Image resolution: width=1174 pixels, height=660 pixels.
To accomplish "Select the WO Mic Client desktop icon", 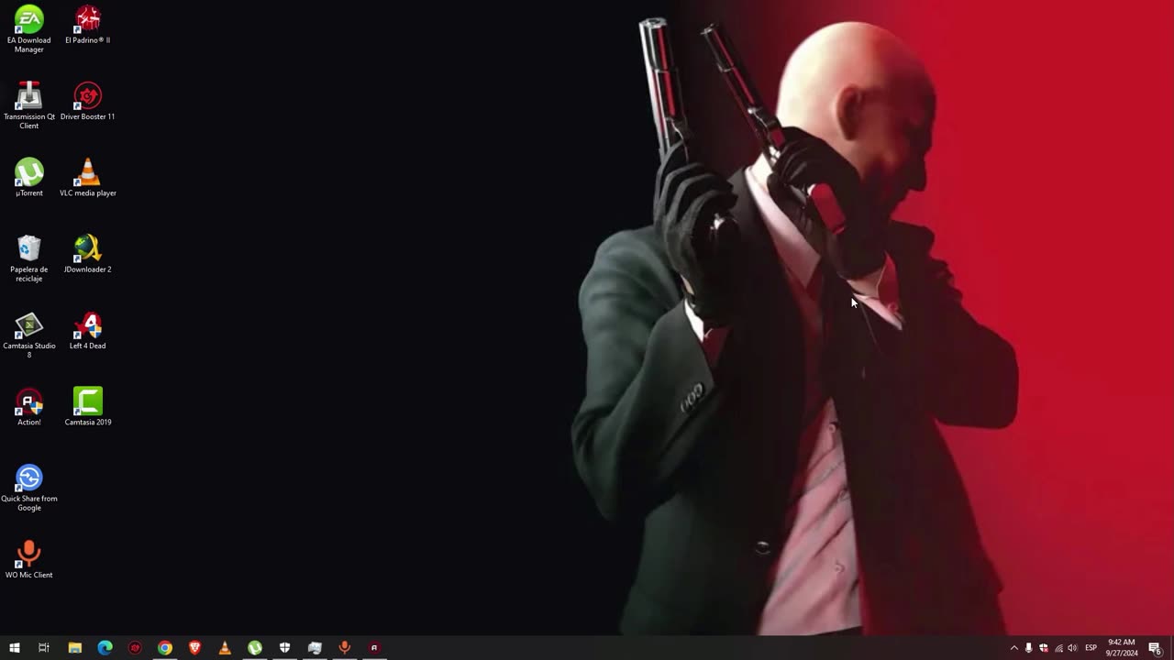I will pyautogui.click(x=28, y=559).
